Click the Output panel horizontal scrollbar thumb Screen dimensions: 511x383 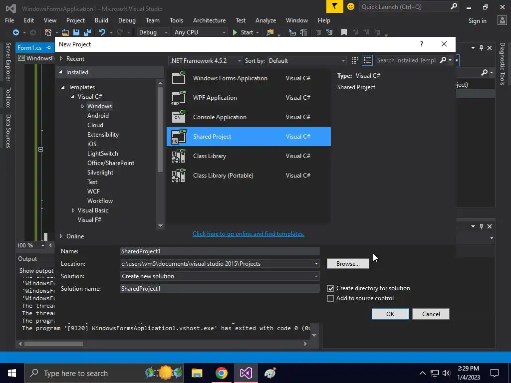[53, 344]
